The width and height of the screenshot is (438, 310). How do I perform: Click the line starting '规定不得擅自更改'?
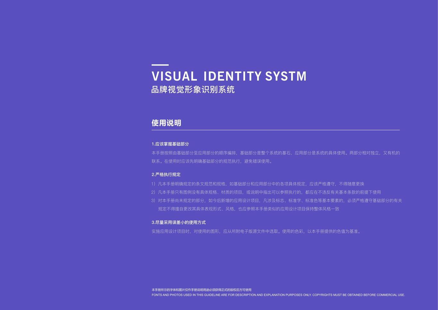[248, 209]
